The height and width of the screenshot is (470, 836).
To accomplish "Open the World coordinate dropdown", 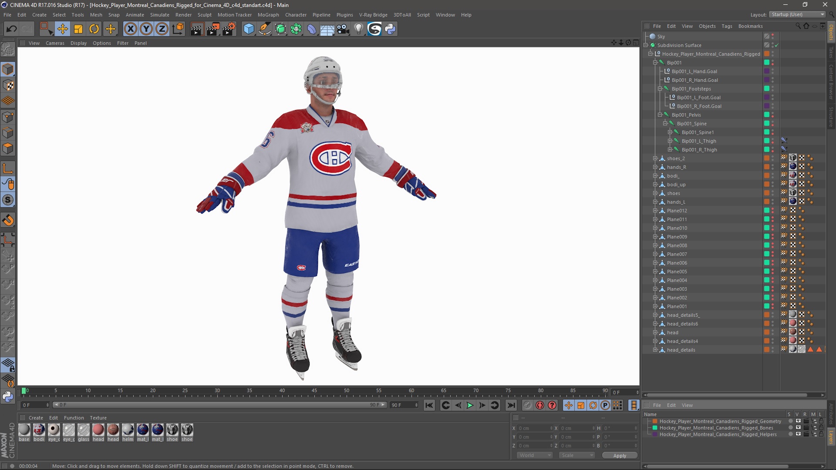I will (x=535, y=455).
